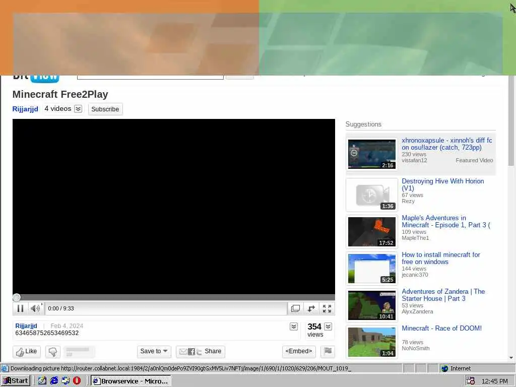Screen dimensions: 516x387
Task: Open xhronoxapsule xinnoh's diff fc video link
Action: (x=447, y=144)
